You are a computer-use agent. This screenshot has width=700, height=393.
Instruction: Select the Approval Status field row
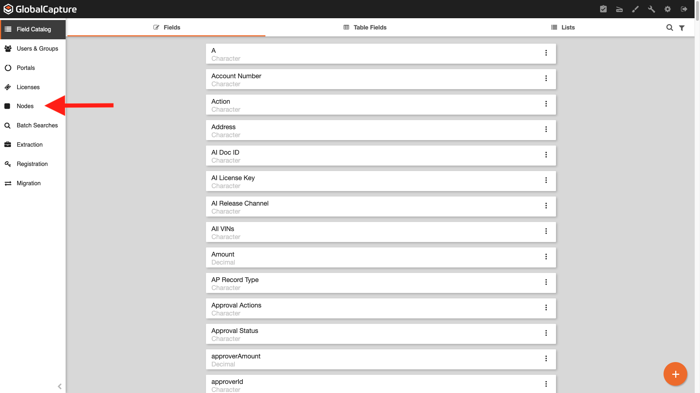coord(365,334)
